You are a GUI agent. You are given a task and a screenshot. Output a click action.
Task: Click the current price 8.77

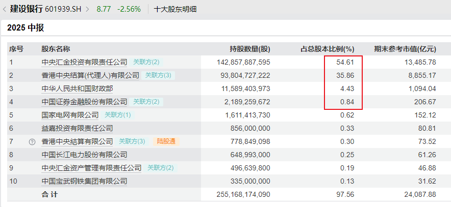[104, 9]
